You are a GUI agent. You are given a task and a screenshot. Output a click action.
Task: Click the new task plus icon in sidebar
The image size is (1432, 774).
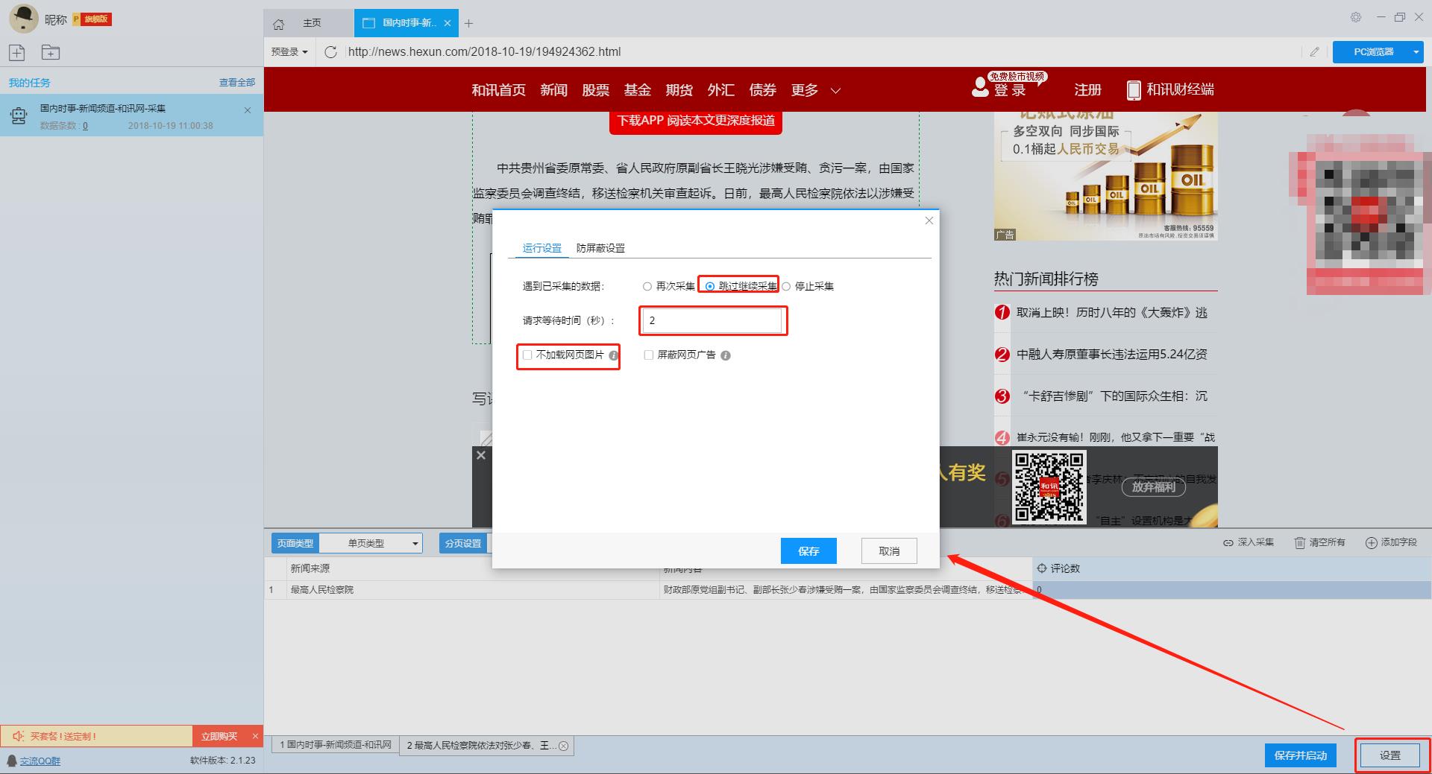coord(17,52)
